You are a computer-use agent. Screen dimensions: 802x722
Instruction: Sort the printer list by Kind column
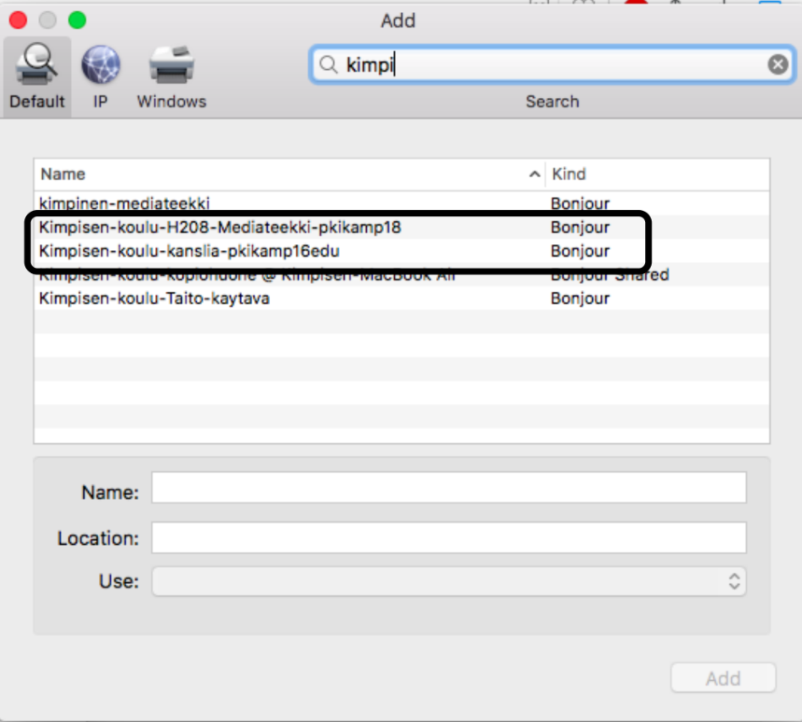[x=654, y=174]
